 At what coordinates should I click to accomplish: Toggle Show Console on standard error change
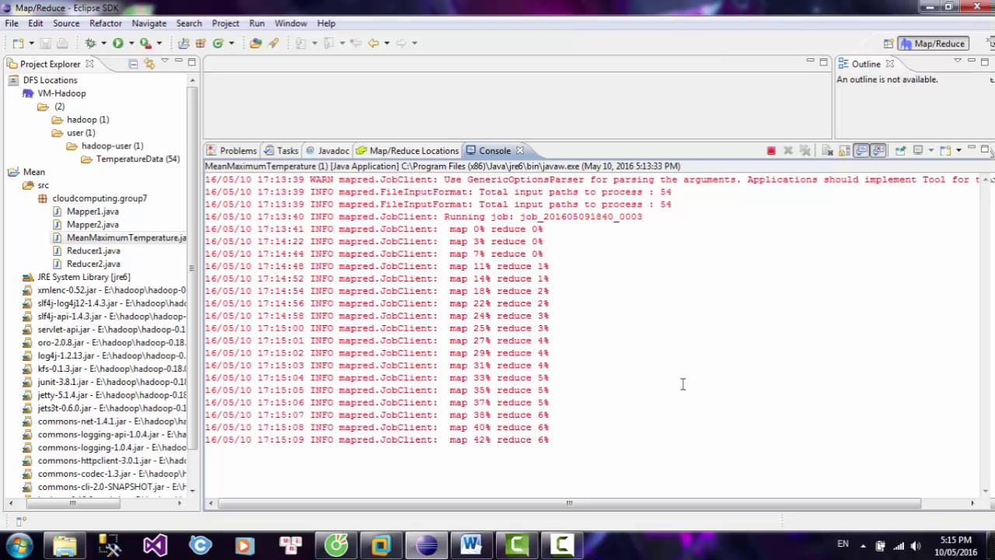click(x=878, y=151)
